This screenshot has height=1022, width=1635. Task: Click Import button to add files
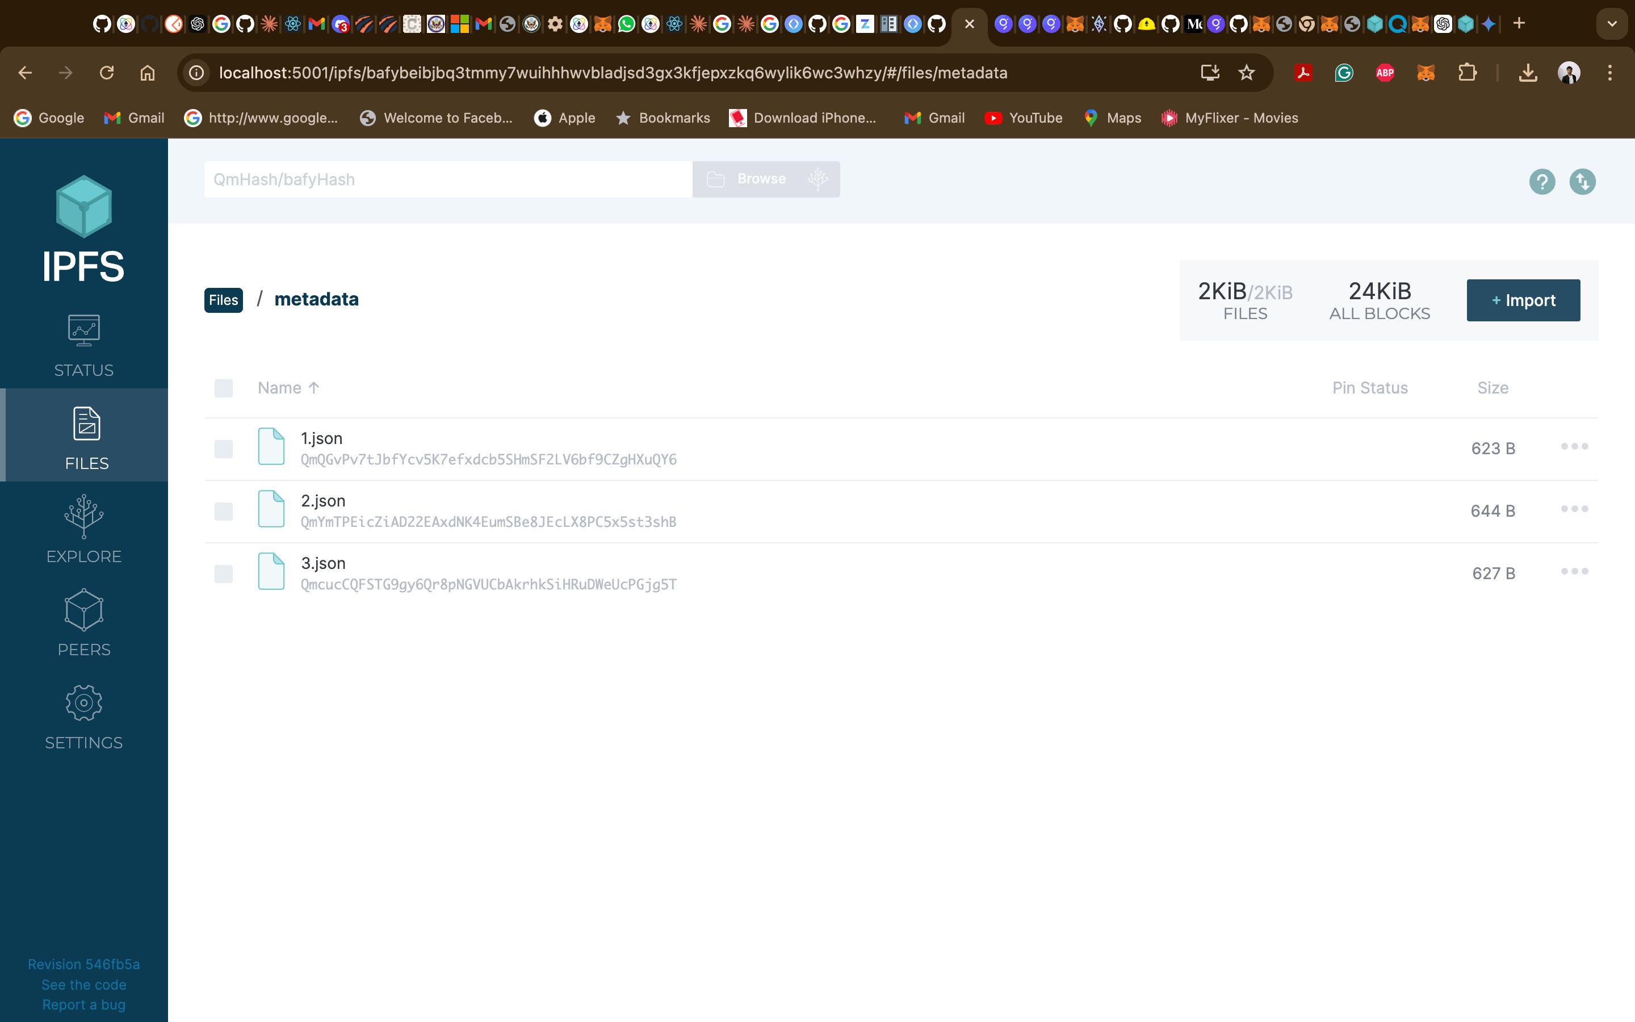[x=1523, y=299]
